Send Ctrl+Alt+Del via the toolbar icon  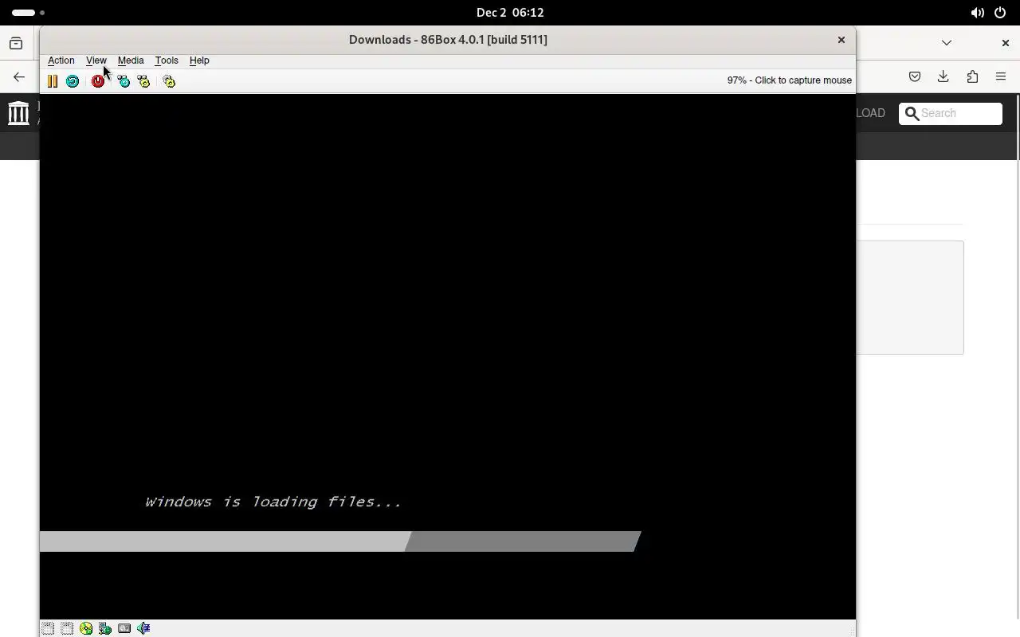(x=124, y=81)
